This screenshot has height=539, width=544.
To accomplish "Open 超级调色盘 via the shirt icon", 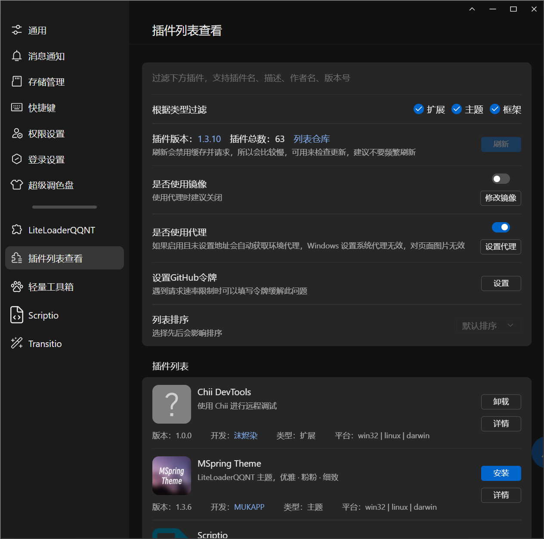I will click(17, 185).
